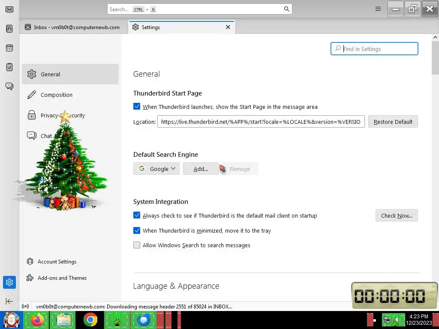Toggle move to tray when minimized

pos(137,230)
